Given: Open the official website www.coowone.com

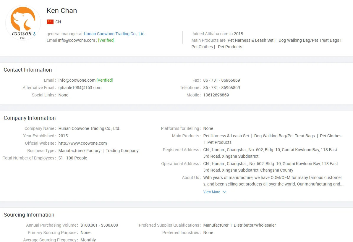Looking at the screenshot, I should tap(82, 143).
